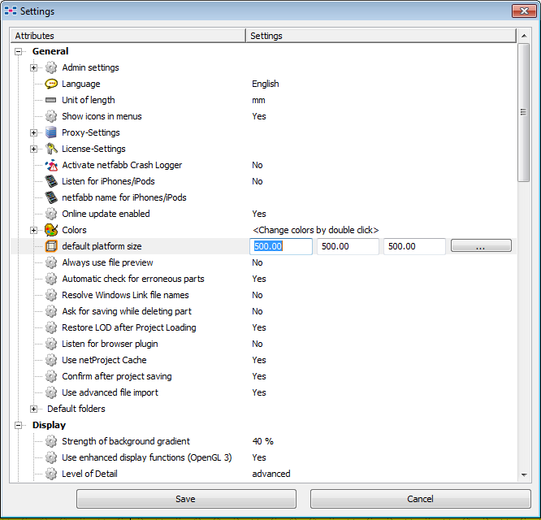Screen dimensions: 541x520
Task: Click the License-Settings keys icon
Action: pyautogui.click(x=51, y=149)
